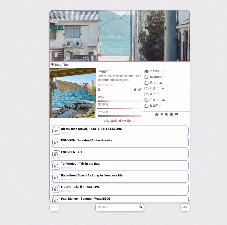
Task: Open the 전체보기 category
Action: (x=155, y=71)
